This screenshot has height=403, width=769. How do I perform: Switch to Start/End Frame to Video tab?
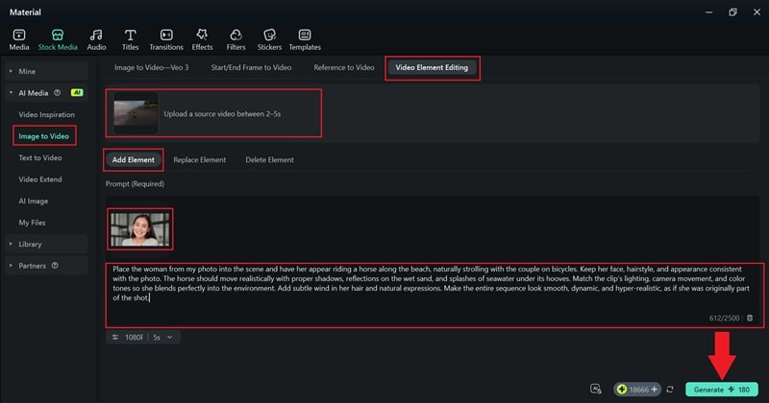[251, 67]
